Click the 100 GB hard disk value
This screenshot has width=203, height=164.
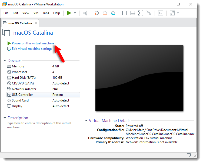[57, 78]
